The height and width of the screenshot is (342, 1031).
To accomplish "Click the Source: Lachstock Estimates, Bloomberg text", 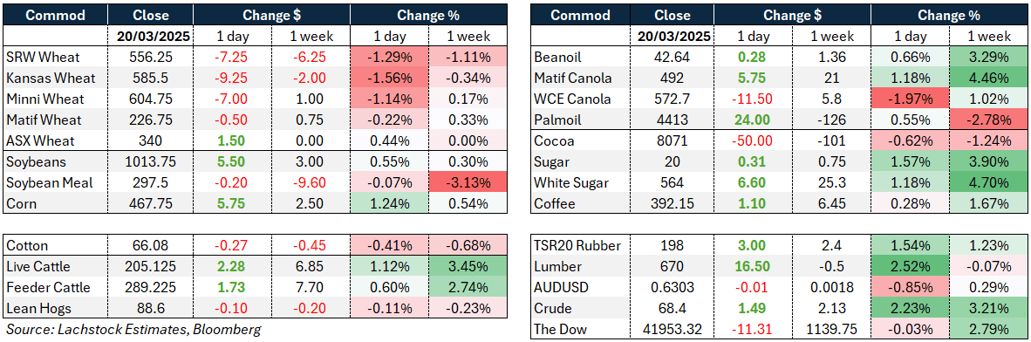I will coord(133,330).
